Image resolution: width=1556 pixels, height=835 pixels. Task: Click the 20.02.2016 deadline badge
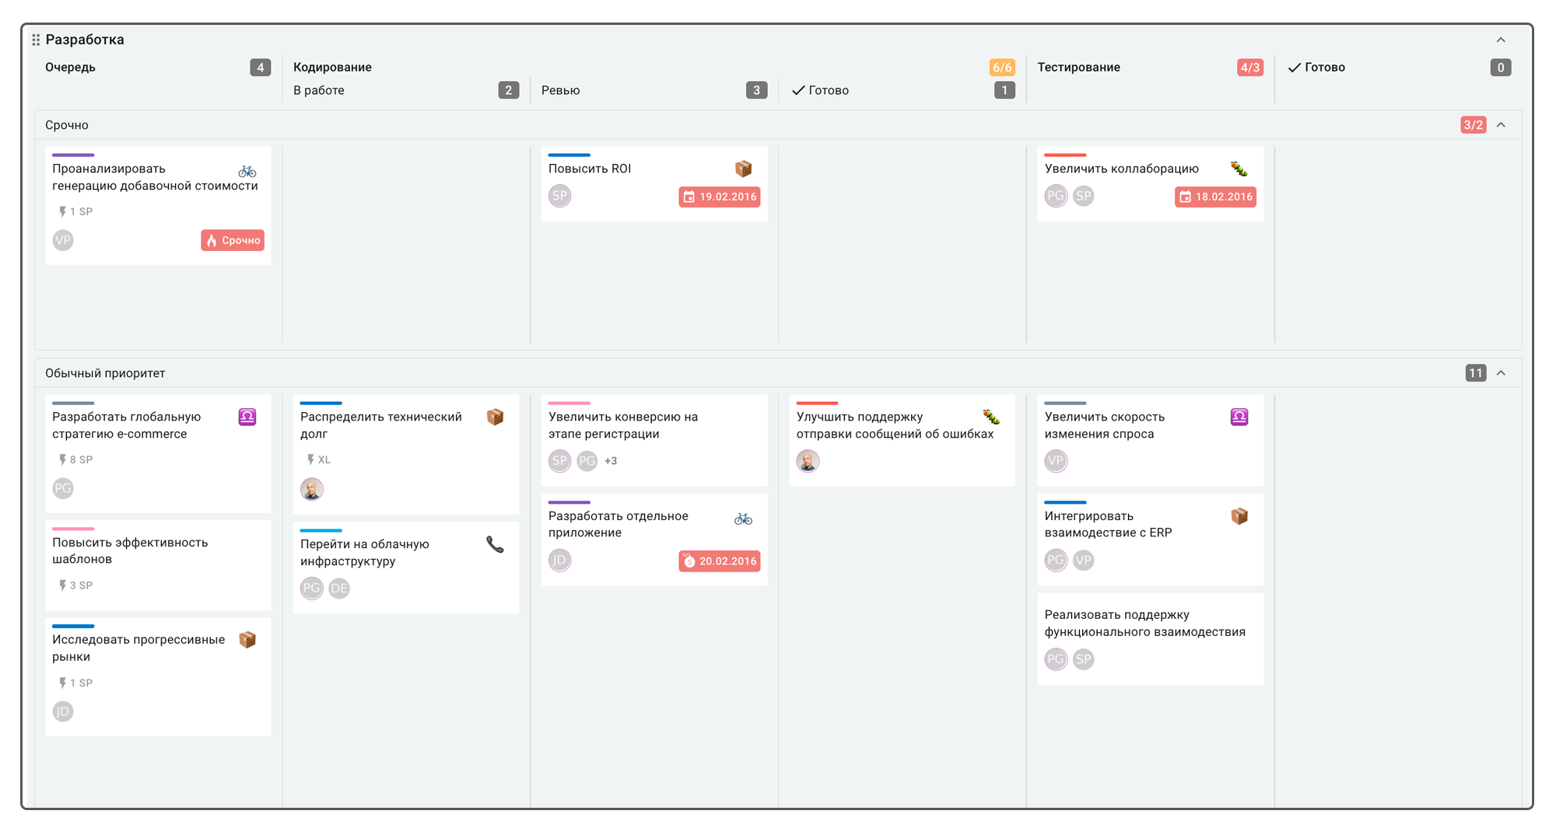[x=719, y=561]
